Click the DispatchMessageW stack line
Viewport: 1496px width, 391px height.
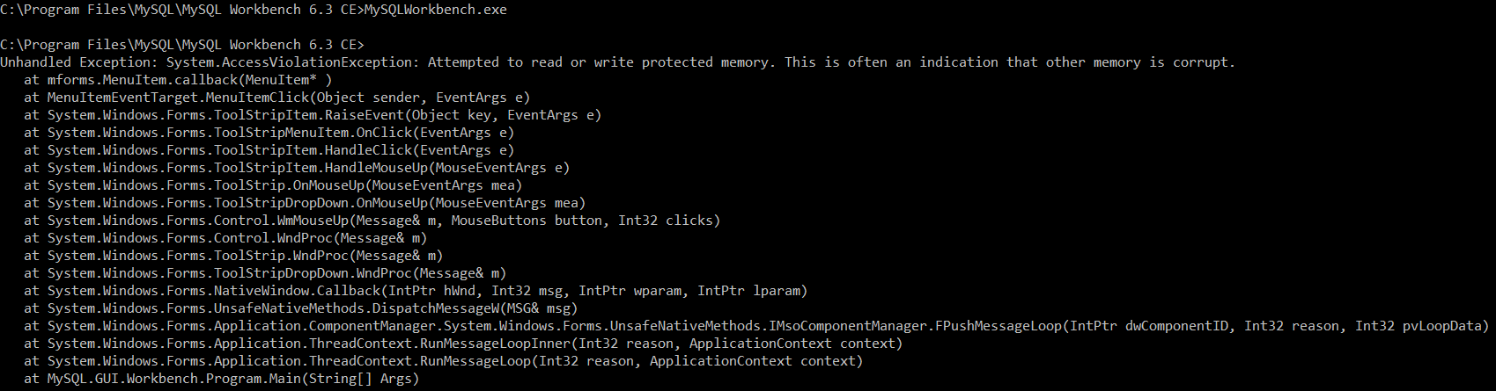(x=300, y=308)
